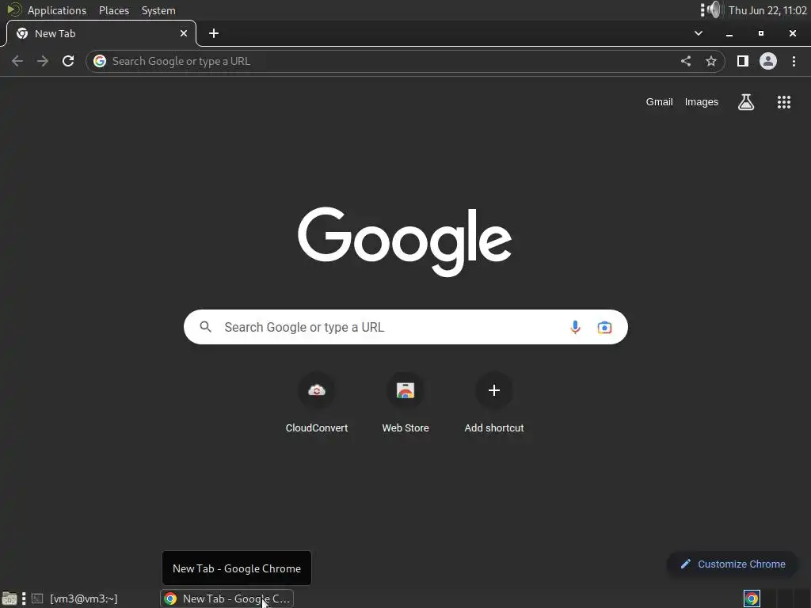Image resolution: width=811 pixels, height=608 pixels.
Task: Minimize the Chrome window
Action: 729,33
